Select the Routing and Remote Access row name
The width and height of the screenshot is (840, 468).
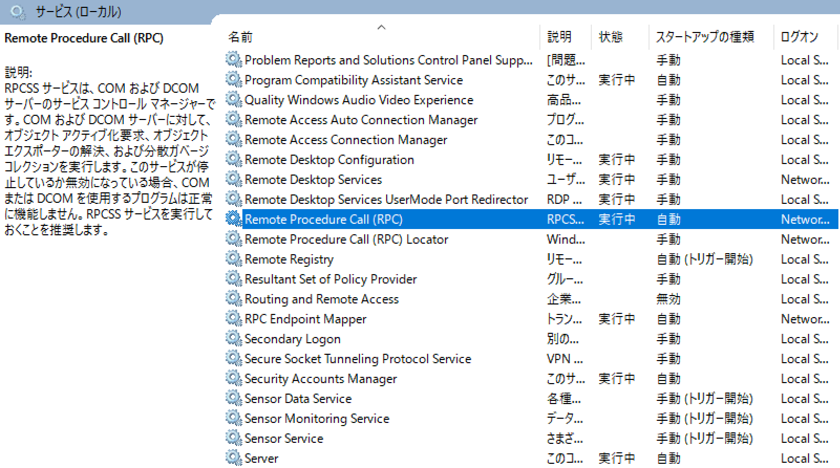pyautogui.click(x=322, y=299)
